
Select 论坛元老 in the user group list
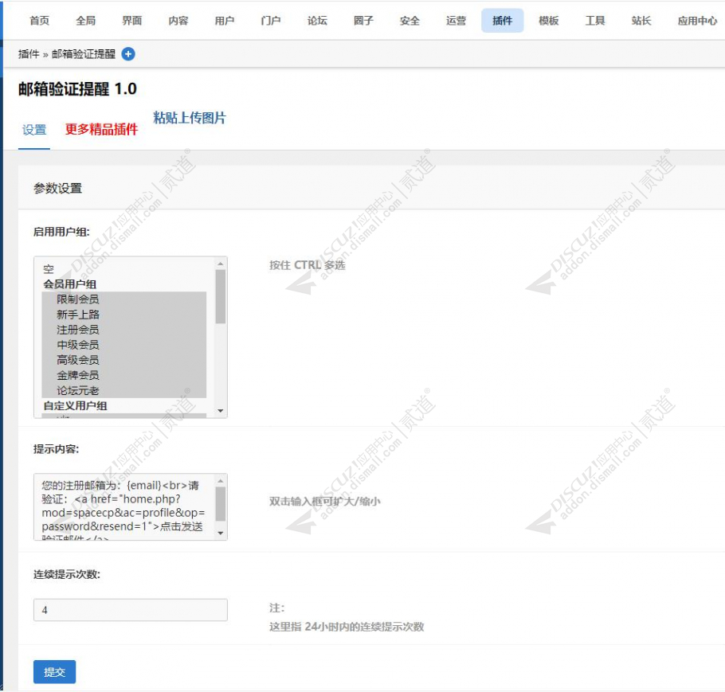tap(124, 391)
